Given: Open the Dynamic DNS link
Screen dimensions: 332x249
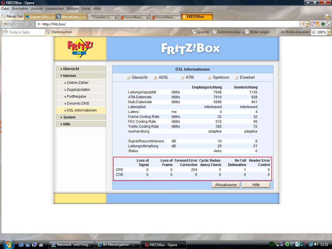Looking at the screenshot, I should pyautogui.click(x=78, y=103).
